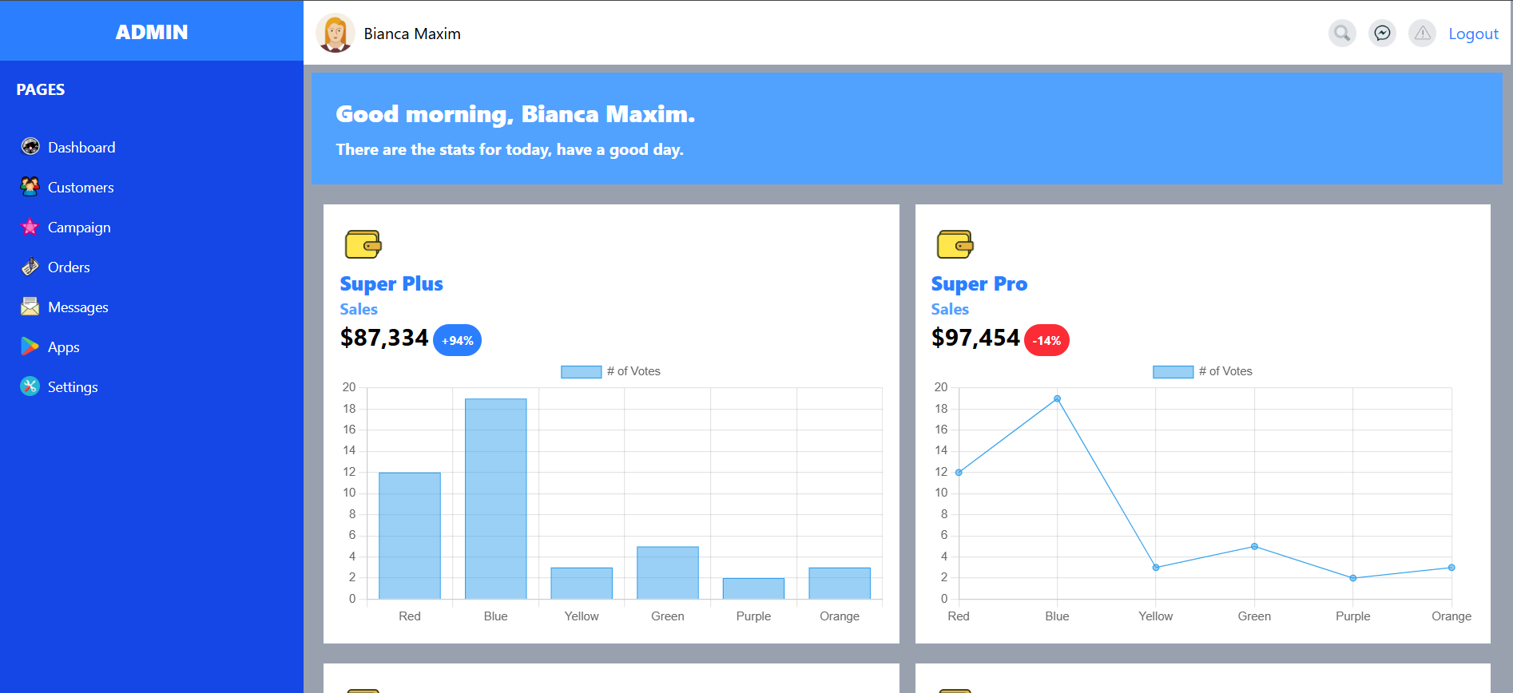Go to the Orders menu item
Image resolution: width=1513 pixels, height=693 pixels.
pos(69,267)
